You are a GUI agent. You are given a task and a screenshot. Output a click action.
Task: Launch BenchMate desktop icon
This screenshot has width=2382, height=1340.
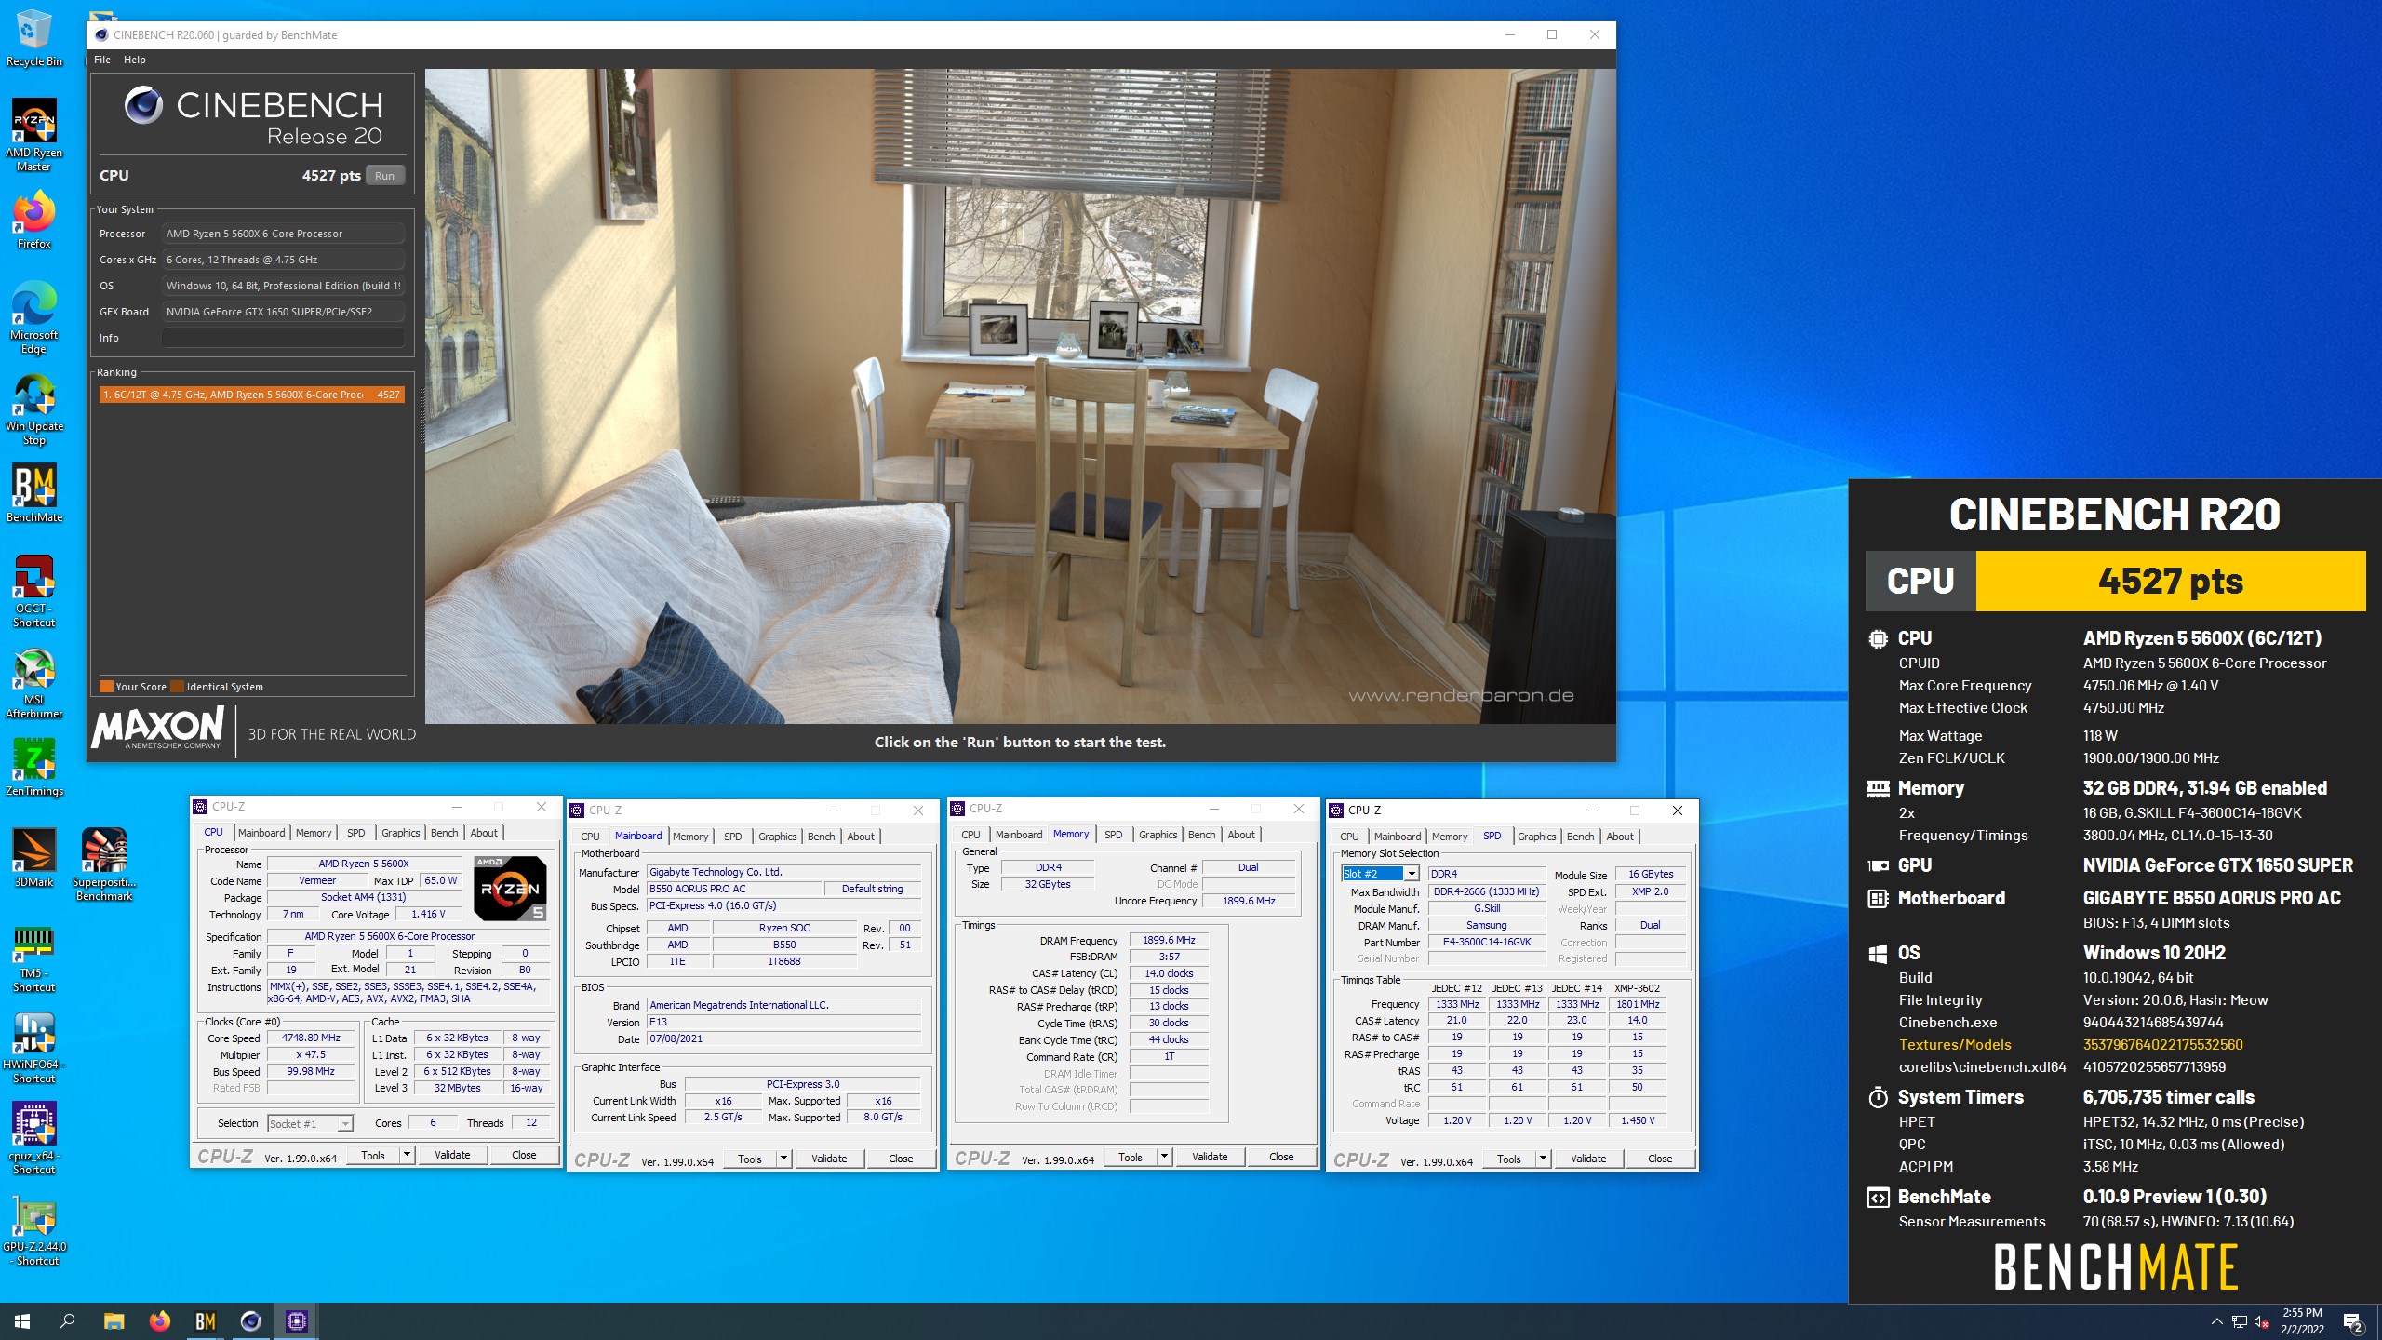(x=33, y=494)
